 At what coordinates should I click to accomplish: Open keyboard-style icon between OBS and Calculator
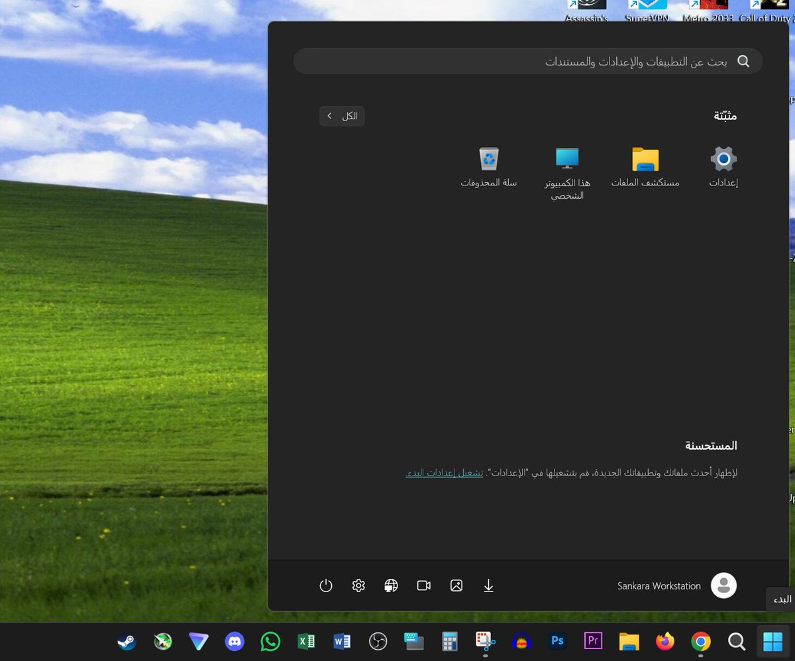pyautogui.click(x=413, y=641)
